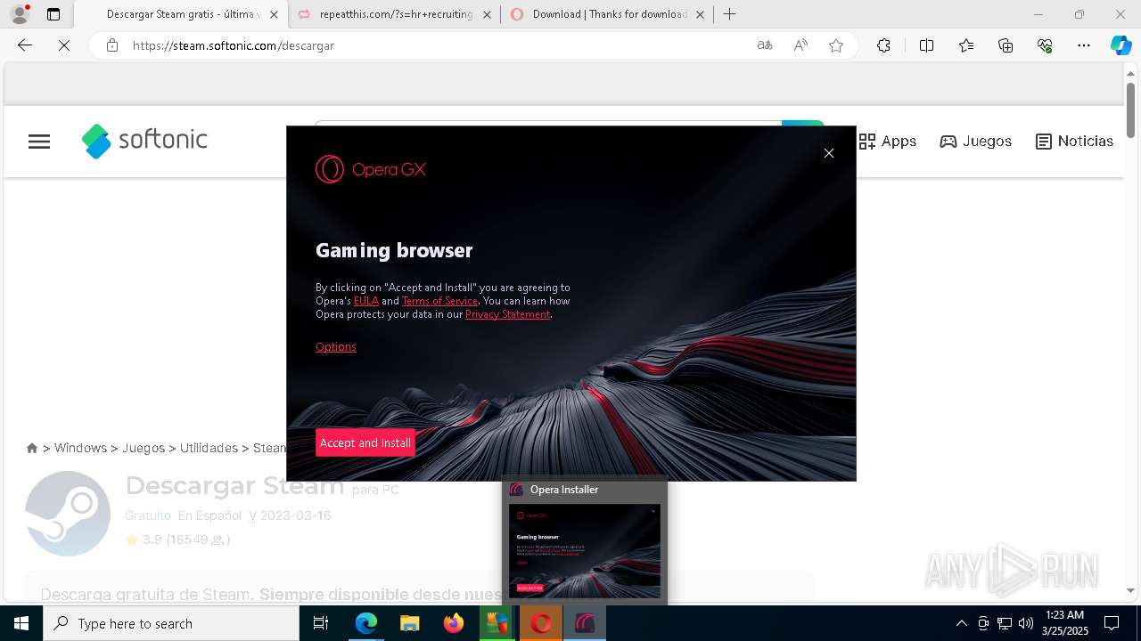Open Task View
Screen dimensions: 1141x641
pyautogui.click(x=321, y=623)
